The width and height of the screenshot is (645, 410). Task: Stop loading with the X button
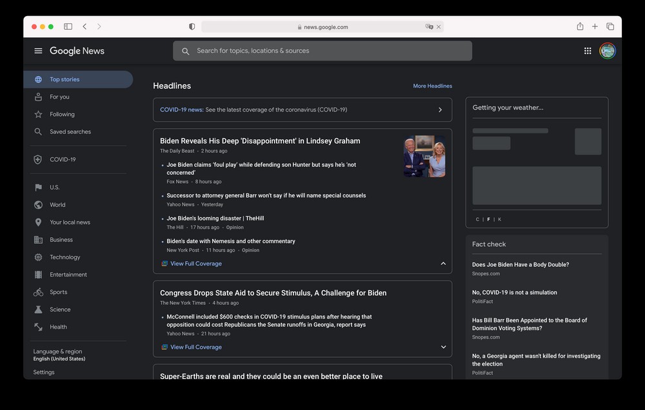pyautogui.click(x=439, y=26)
